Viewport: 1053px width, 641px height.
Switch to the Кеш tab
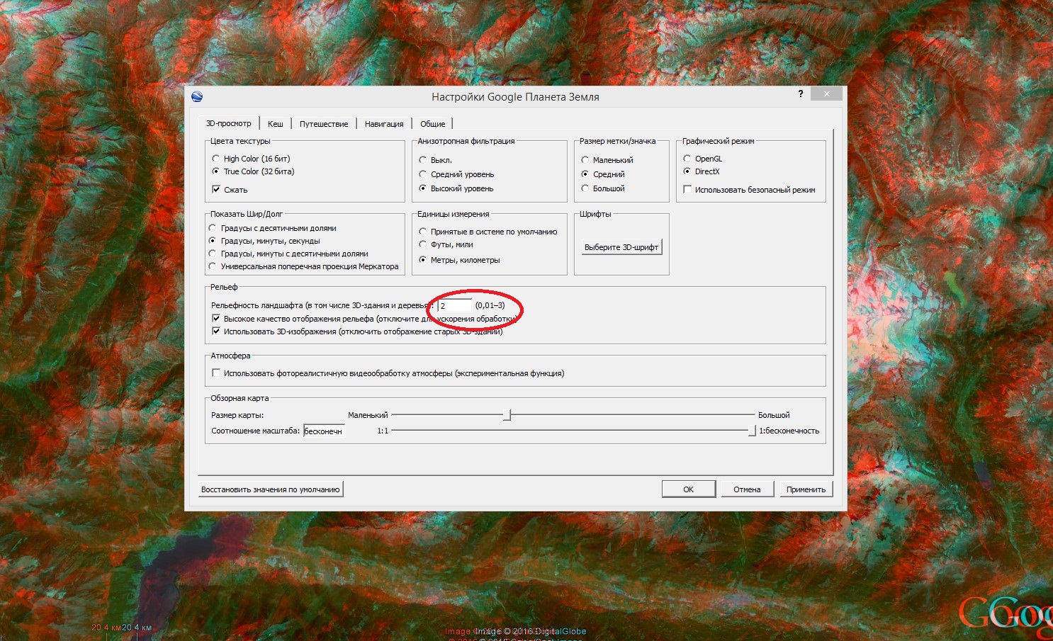coord(275,124)
